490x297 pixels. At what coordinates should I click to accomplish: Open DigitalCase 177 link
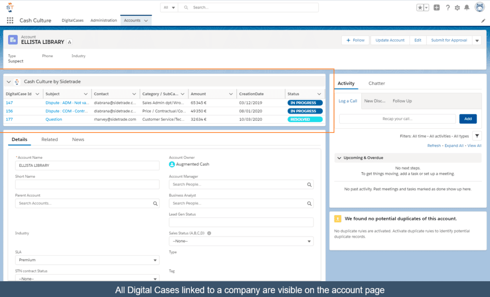10,119
